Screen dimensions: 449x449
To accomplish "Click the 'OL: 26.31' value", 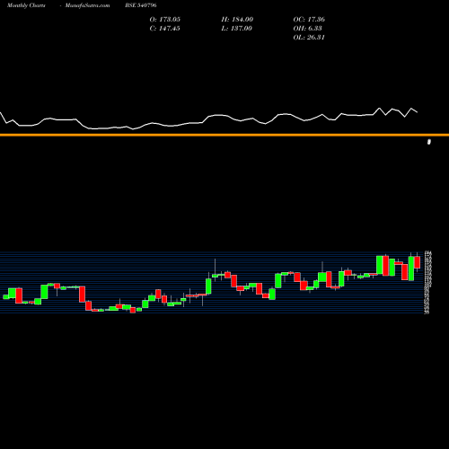I will tap(309, 37).
